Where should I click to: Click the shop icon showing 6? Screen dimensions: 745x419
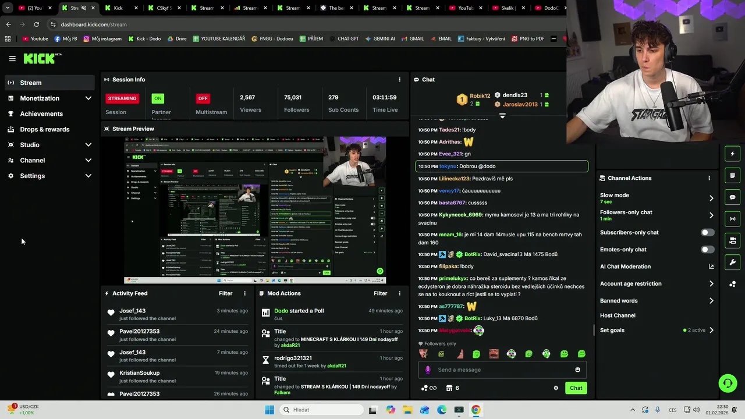[452, 388]
